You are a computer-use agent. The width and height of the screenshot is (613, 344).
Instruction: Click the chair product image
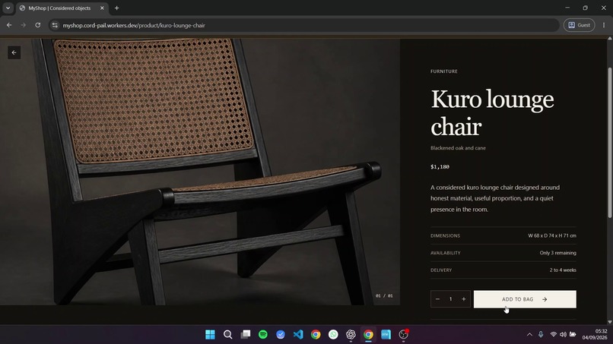(200, 172)
